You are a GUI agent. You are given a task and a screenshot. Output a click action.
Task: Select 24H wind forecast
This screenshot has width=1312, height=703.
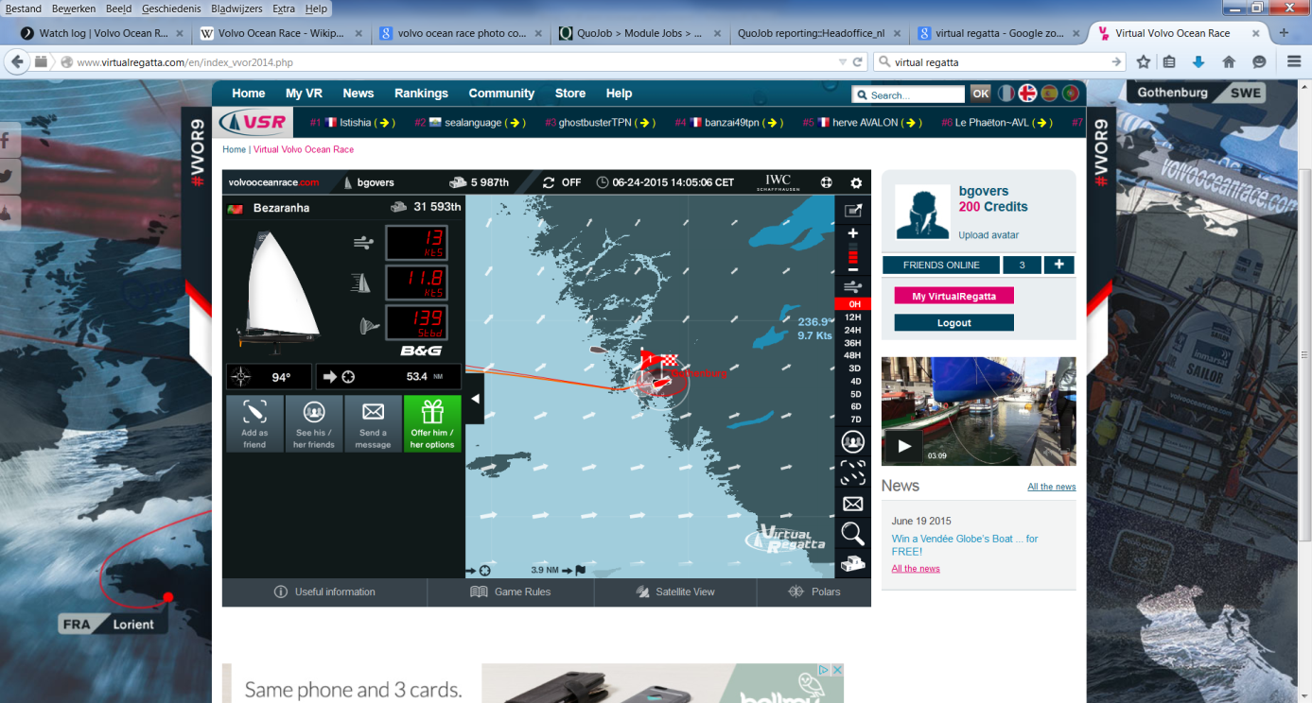[x=854, y=331]
